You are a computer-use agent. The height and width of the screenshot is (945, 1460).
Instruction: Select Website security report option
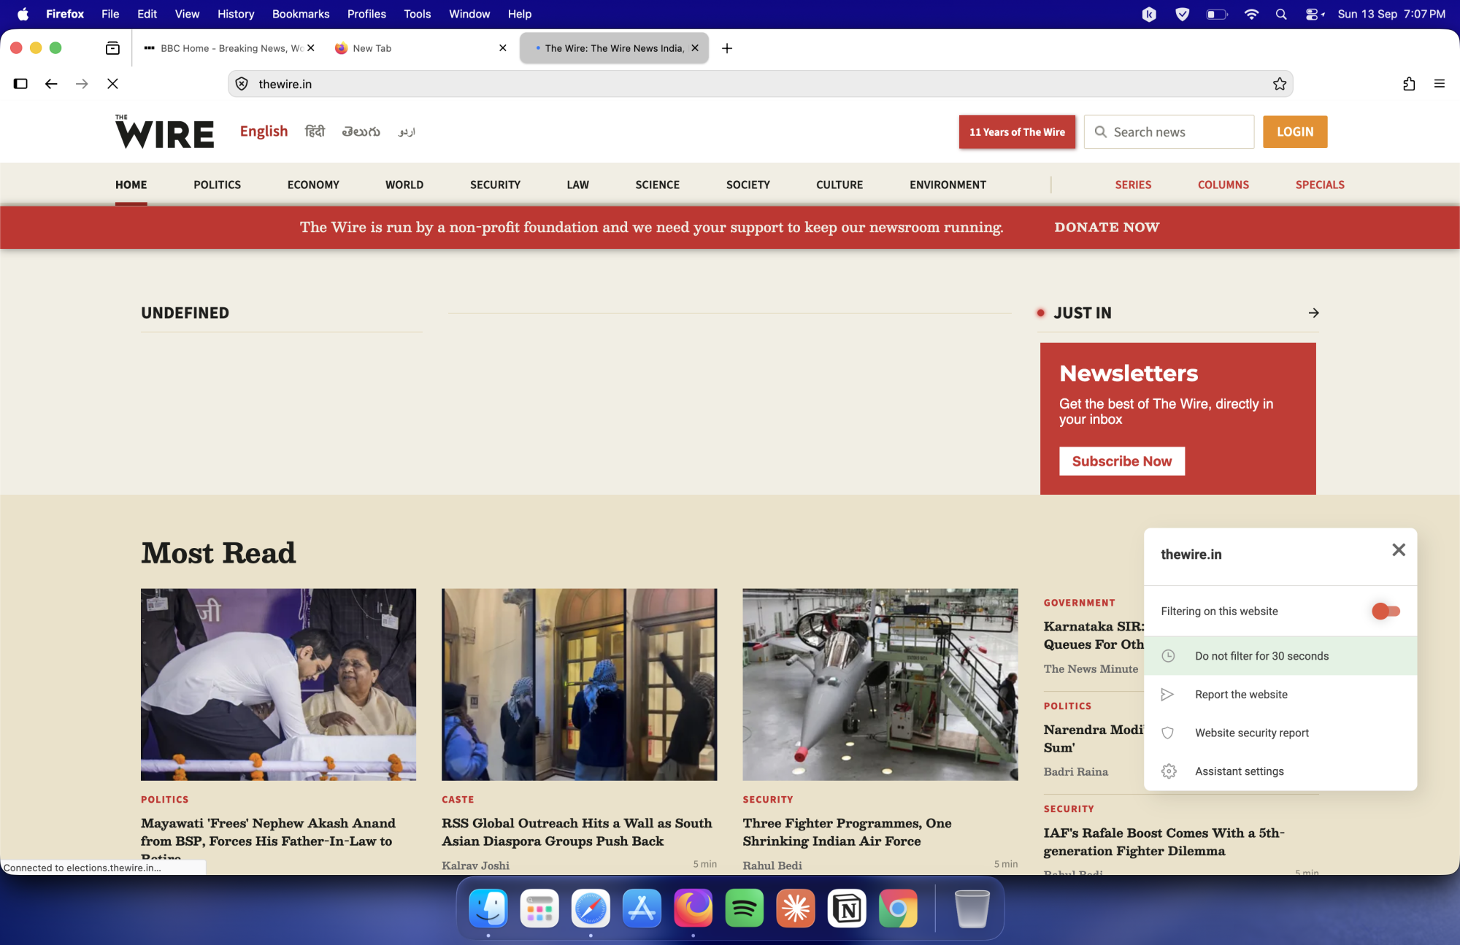[x=1280, y=733]
